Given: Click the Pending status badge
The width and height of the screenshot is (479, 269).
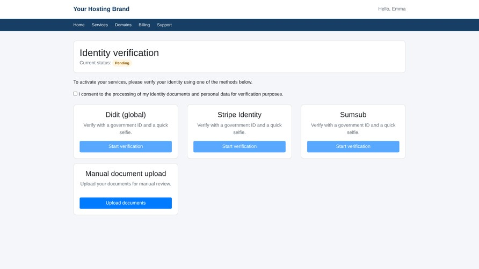Looking at the screenshot, I should [122, 63].
